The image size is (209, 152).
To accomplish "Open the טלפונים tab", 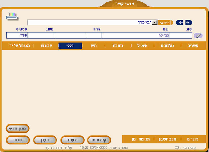I will (168, 45).
